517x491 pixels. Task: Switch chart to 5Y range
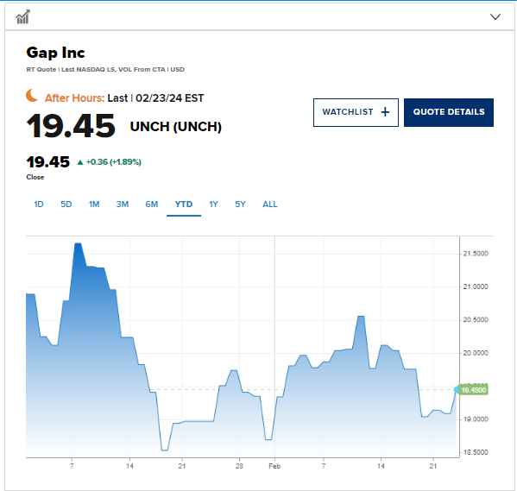[x=240, y=205]
